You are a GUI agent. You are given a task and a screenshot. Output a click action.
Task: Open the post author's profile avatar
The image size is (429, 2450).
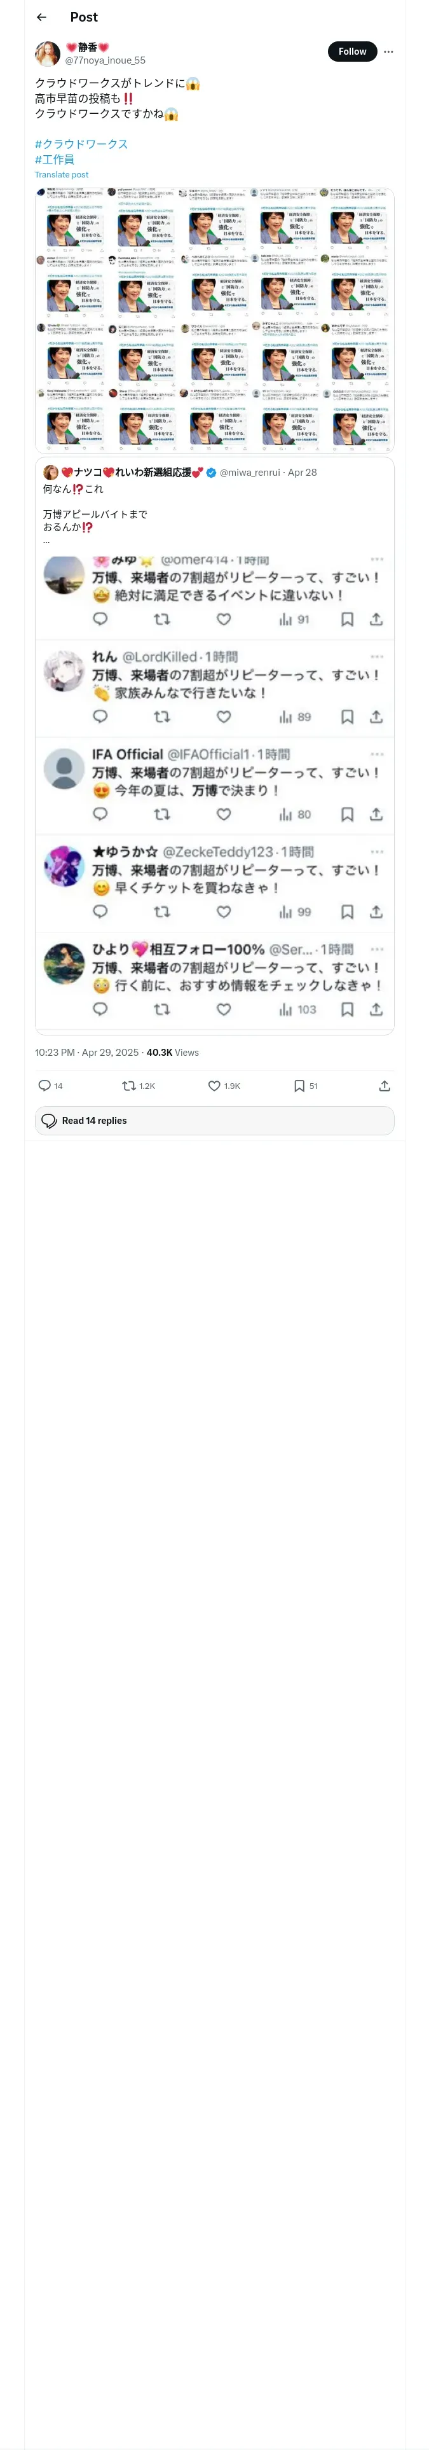click(x=48, y=53)
